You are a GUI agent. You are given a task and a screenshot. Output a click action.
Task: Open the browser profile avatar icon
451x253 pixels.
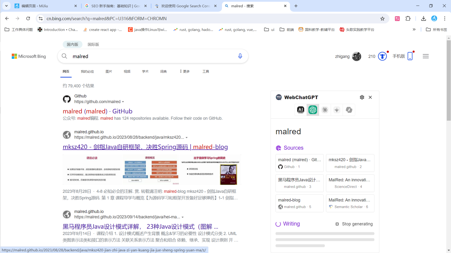pos(434,18)
